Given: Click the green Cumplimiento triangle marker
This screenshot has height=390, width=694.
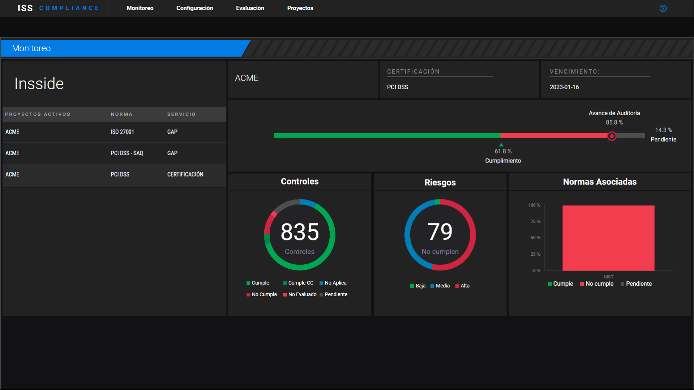Looking at the screenshot, I should (x=501, y=145).
